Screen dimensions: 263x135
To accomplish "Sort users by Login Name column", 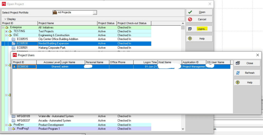I will 73,62.
